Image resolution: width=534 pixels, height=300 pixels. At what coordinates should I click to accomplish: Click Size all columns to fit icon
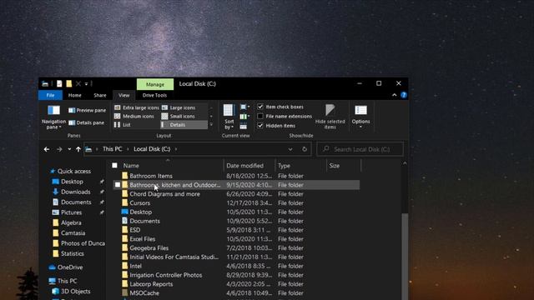point(244,126)
